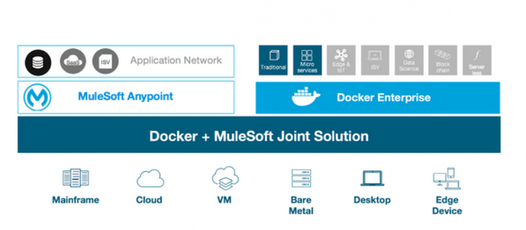This screenshot has height=230, width=526.
Task: Select the Traditional app tile
Action: coord(273,60)
